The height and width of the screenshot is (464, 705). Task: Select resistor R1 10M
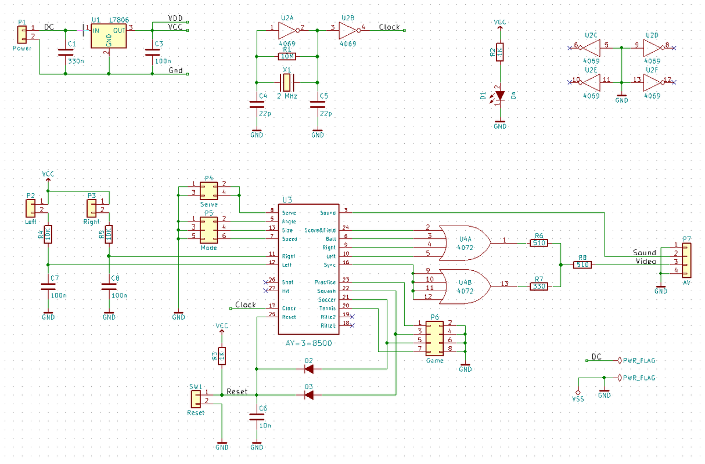point(287,56)
